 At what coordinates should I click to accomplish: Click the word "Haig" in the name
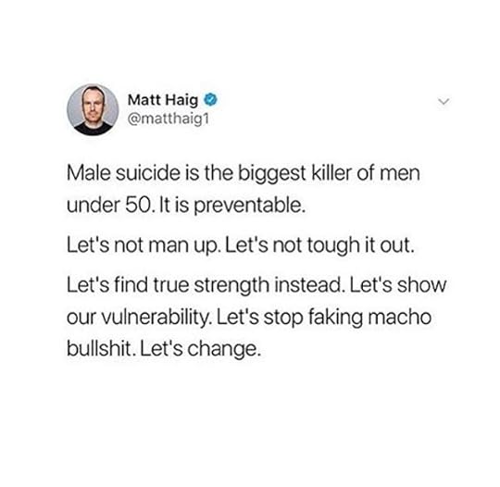pyautogui.click(x=181, y=101)
